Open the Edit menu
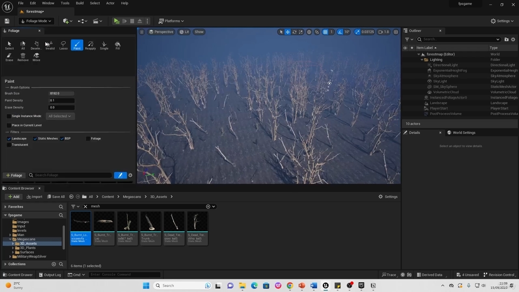519x292 pixels. [x=33, y=3]
